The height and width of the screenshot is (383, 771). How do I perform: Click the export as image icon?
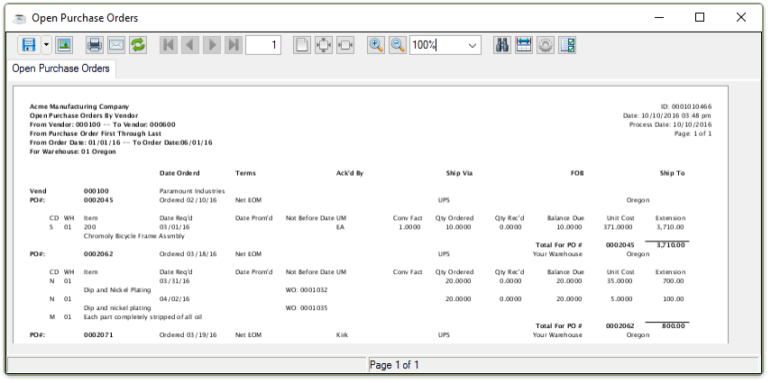(x=64, y=44)
